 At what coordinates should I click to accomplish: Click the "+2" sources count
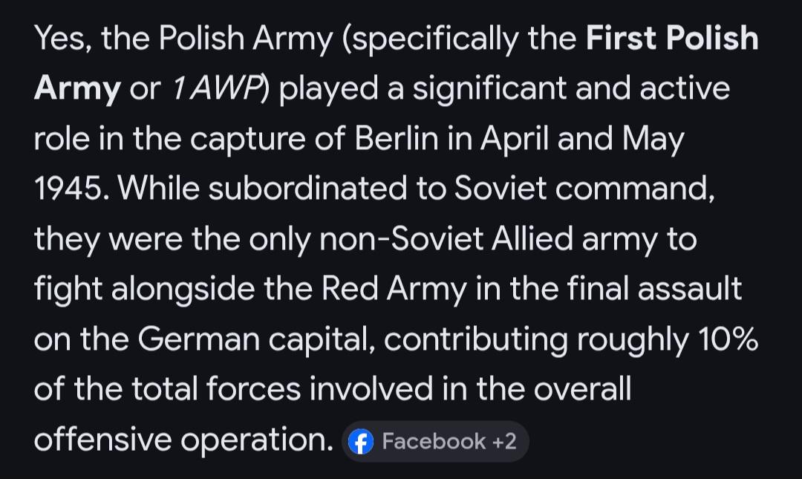pos(503,442)
